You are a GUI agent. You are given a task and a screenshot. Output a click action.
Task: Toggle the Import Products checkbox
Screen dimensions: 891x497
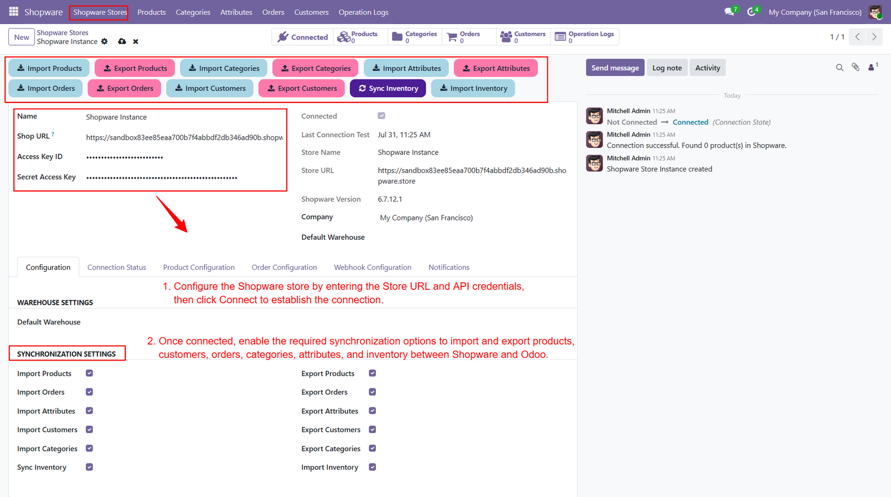(x=89, y=373)
